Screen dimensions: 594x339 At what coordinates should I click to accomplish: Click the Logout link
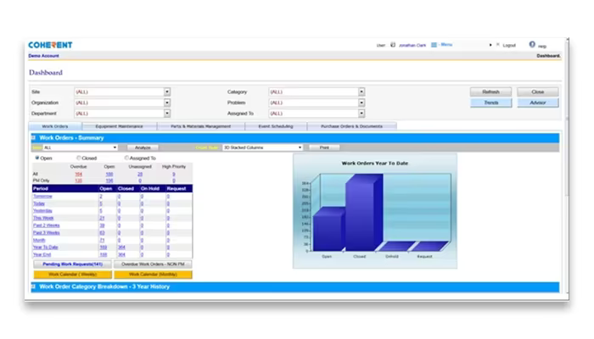(509, 46)
